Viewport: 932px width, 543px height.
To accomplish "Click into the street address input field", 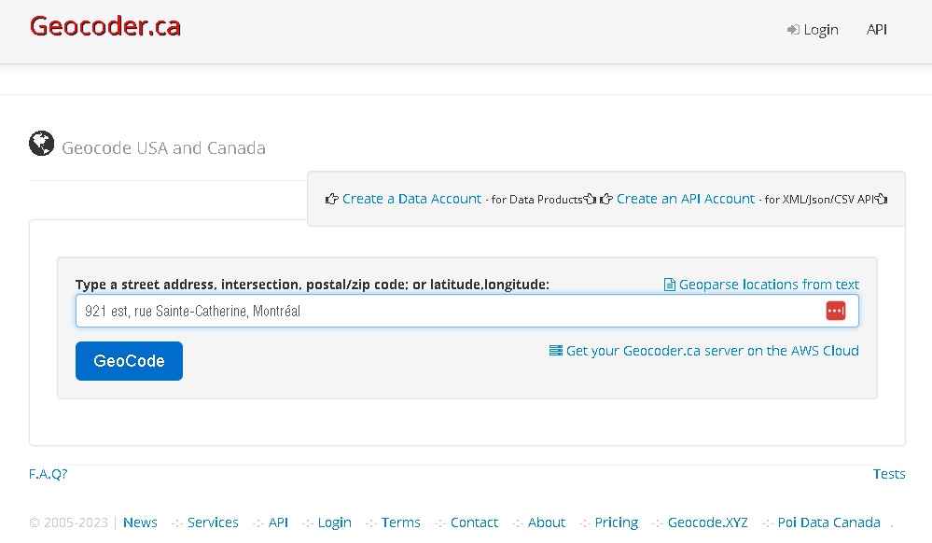I will point(448,311).
